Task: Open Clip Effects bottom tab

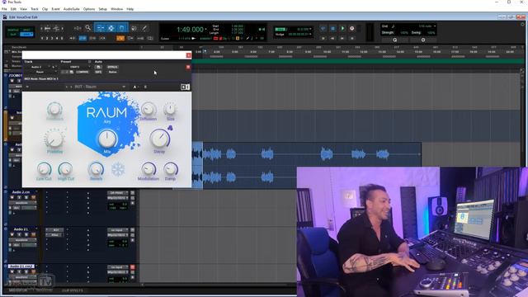Action: pos(72,290)
